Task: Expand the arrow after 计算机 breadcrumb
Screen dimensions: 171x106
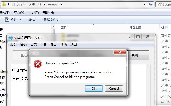Action: [25, 4]
